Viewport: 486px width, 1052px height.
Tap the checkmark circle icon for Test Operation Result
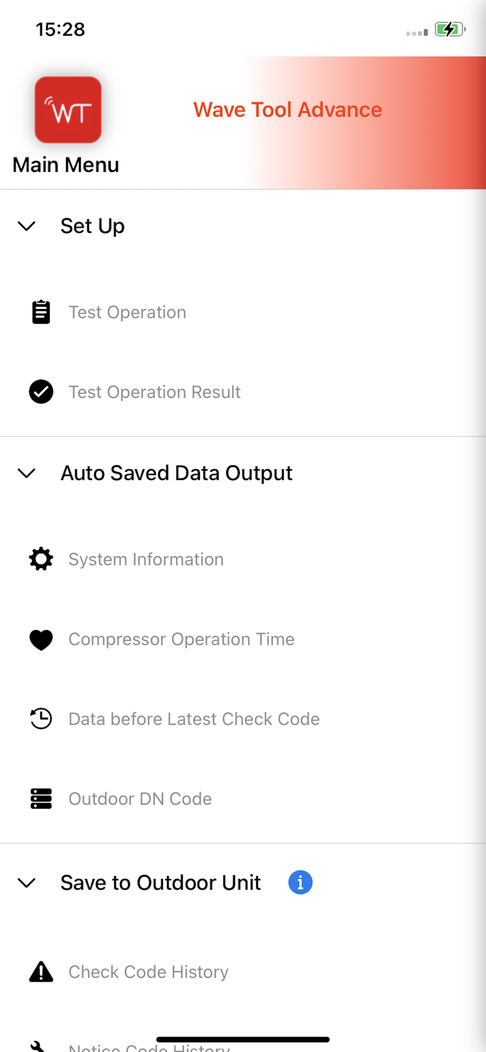41,392
